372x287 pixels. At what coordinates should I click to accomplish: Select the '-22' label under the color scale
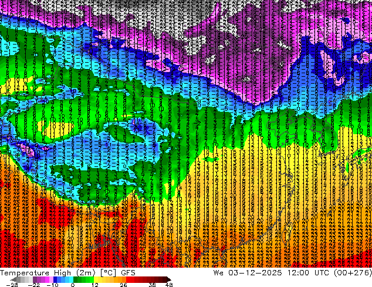click(33, 285)
